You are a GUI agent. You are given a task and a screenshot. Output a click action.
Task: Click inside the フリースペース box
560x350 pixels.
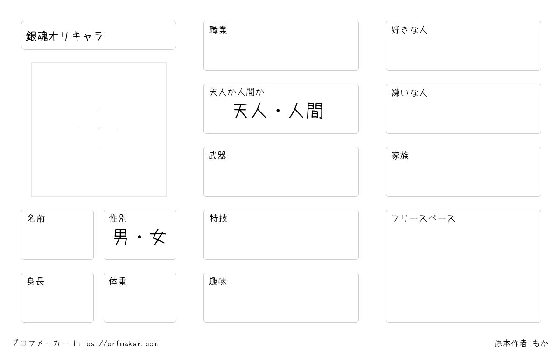463,266
